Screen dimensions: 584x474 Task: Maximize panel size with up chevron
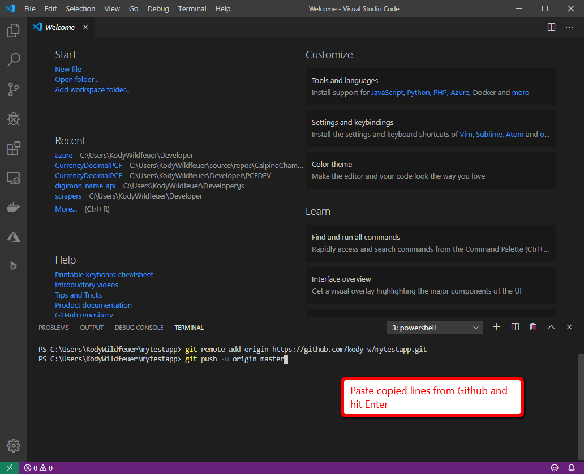551,327
